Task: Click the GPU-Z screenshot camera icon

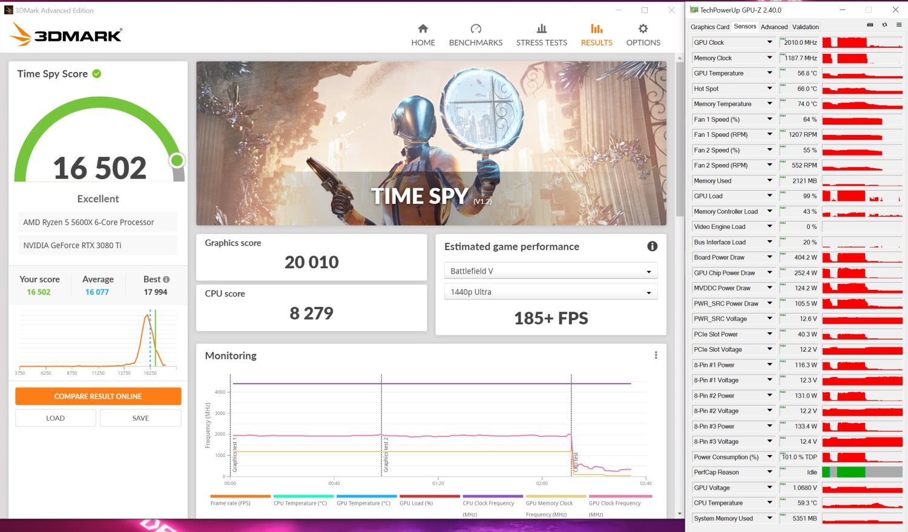Action: (870, 25)
